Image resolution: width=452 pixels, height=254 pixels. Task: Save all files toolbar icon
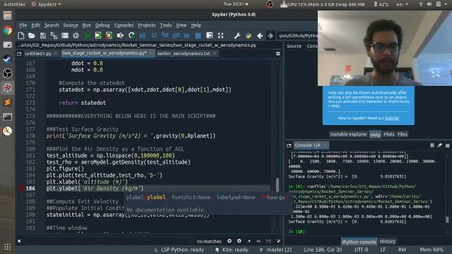pyautogui.click(x=54, y=36)
